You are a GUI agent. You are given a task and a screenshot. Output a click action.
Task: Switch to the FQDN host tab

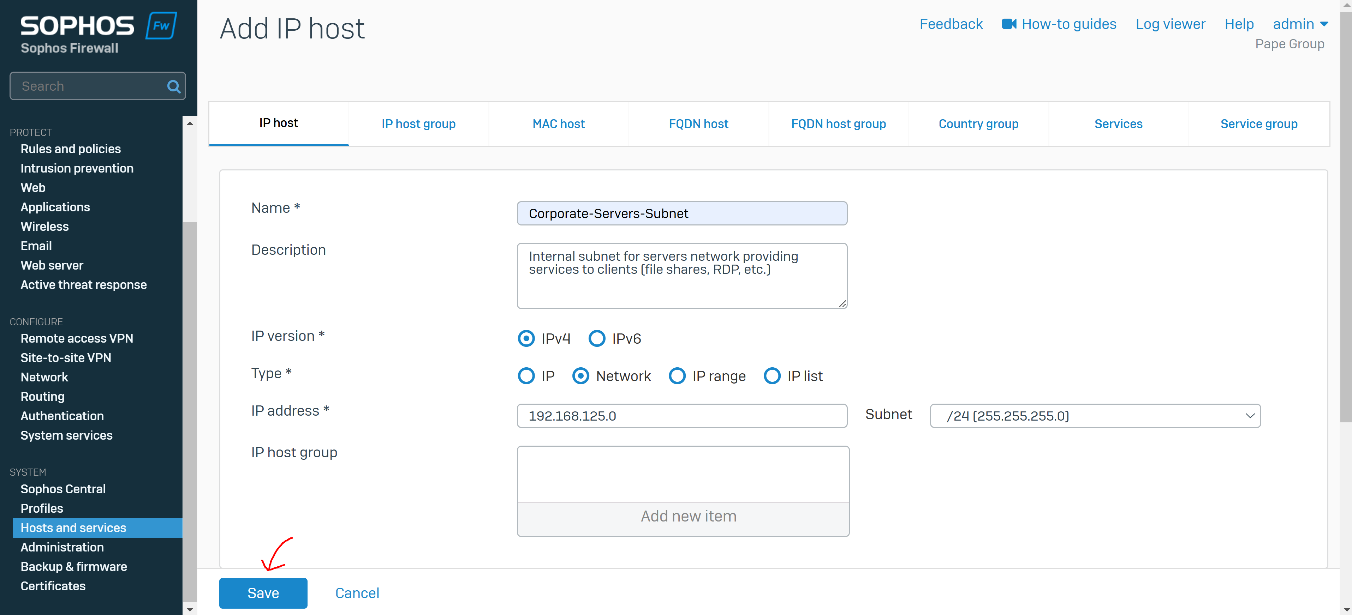click(698, 124)
